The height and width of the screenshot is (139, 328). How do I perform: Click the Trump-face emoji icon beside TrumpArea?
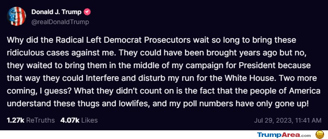pos(320,134)
